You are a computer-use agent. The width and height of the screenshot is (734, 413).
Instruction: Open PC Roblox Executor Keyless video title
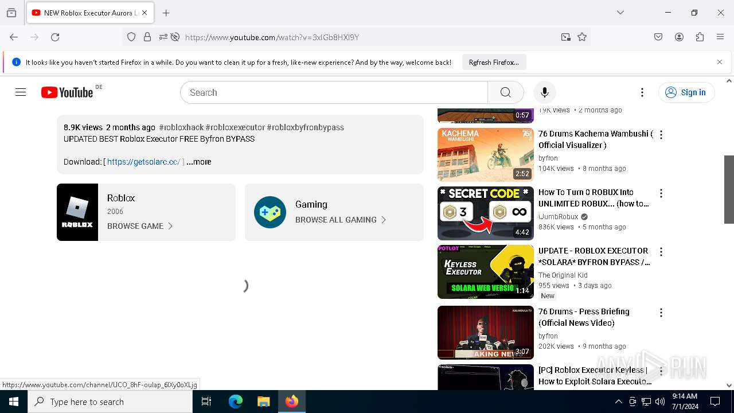point(595,376)
